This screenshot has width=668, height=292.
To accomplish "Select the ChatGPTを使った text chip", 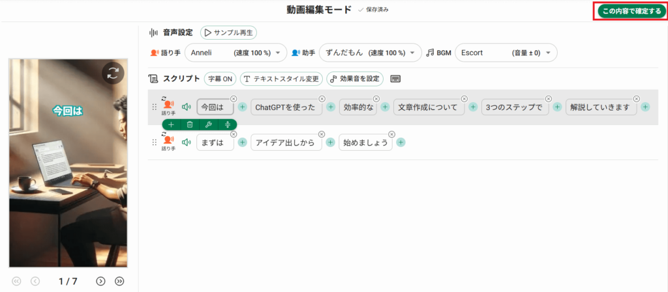I will click(x=286, y=107).
